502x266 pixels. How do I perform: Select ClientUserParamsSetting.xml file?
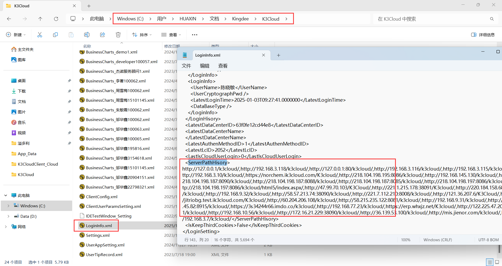[113, 206]
